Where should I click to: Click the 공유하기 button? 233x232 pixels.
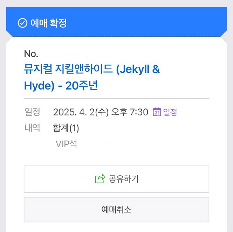point(116,179)
